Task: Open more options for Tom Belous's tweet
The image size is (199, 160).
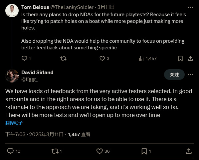Action: click(x=190, y=8)
